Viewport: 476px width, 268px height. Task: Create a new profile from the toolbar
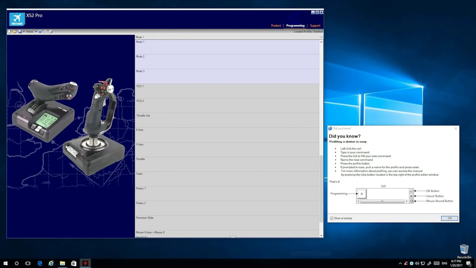click(10, 32)
